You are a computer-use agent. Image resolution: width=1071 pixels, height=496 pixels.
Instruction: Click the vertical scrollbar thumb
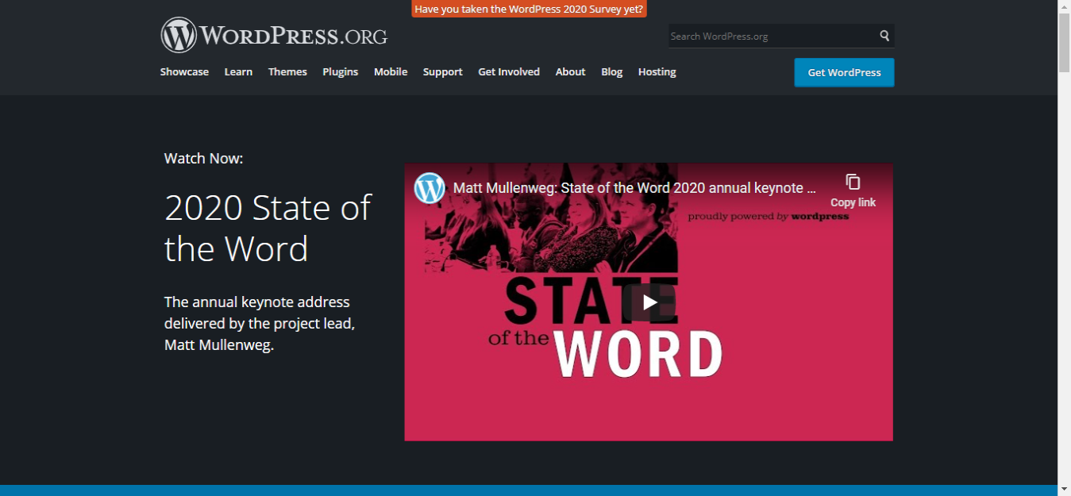pyautogui.click(x=1065, y=44)
